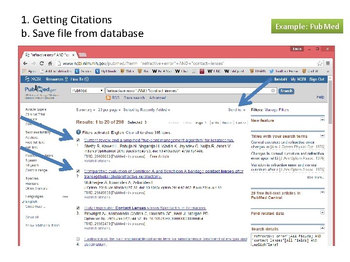Clear the search box with the X icon
The image size is (350, 262).
point(273,91)
